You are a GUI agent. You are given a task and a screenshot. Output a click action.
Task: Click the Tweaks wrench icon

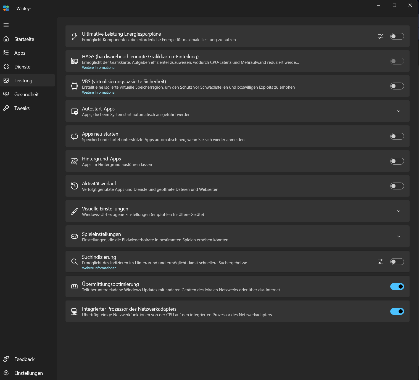click(x=6, y=108)
